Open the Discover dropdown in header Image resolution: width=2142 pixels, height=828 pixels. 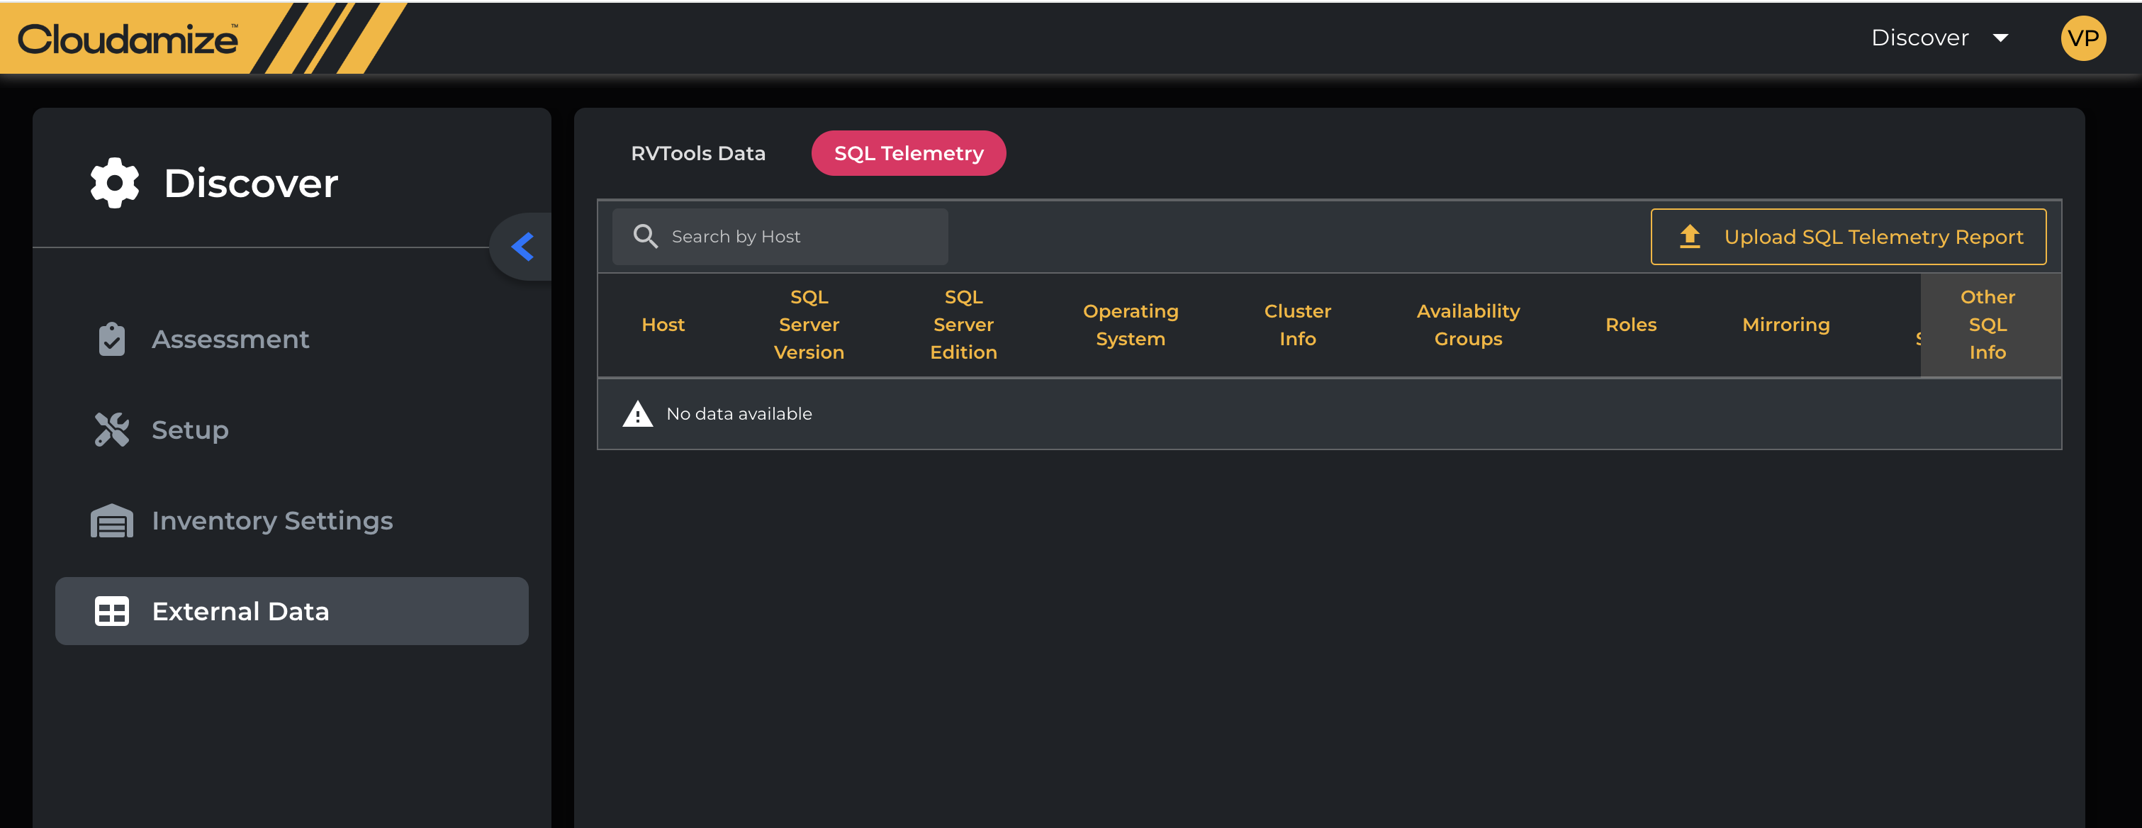point(1919,38)
